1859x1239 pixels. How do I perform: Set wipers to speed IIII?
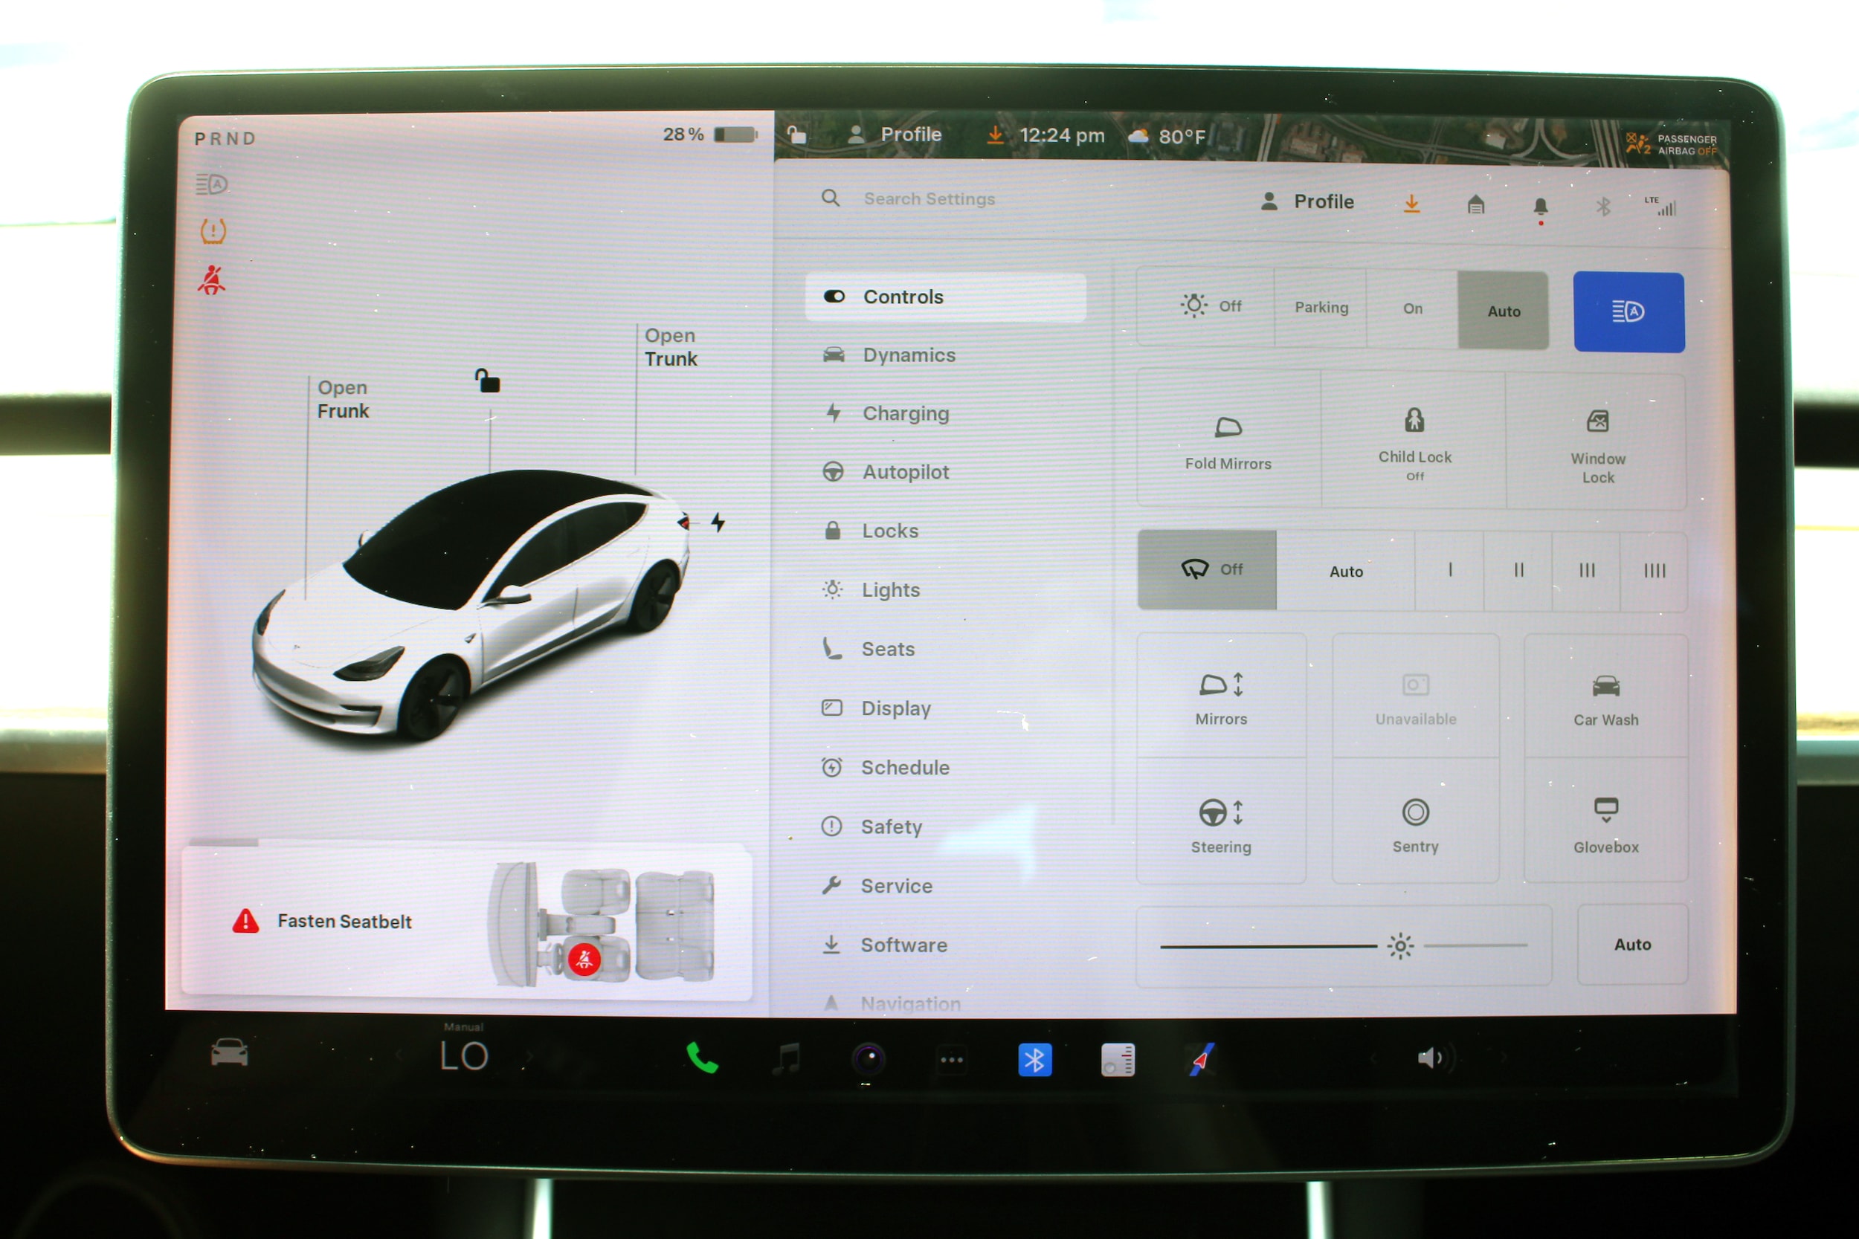[1654, 572]
